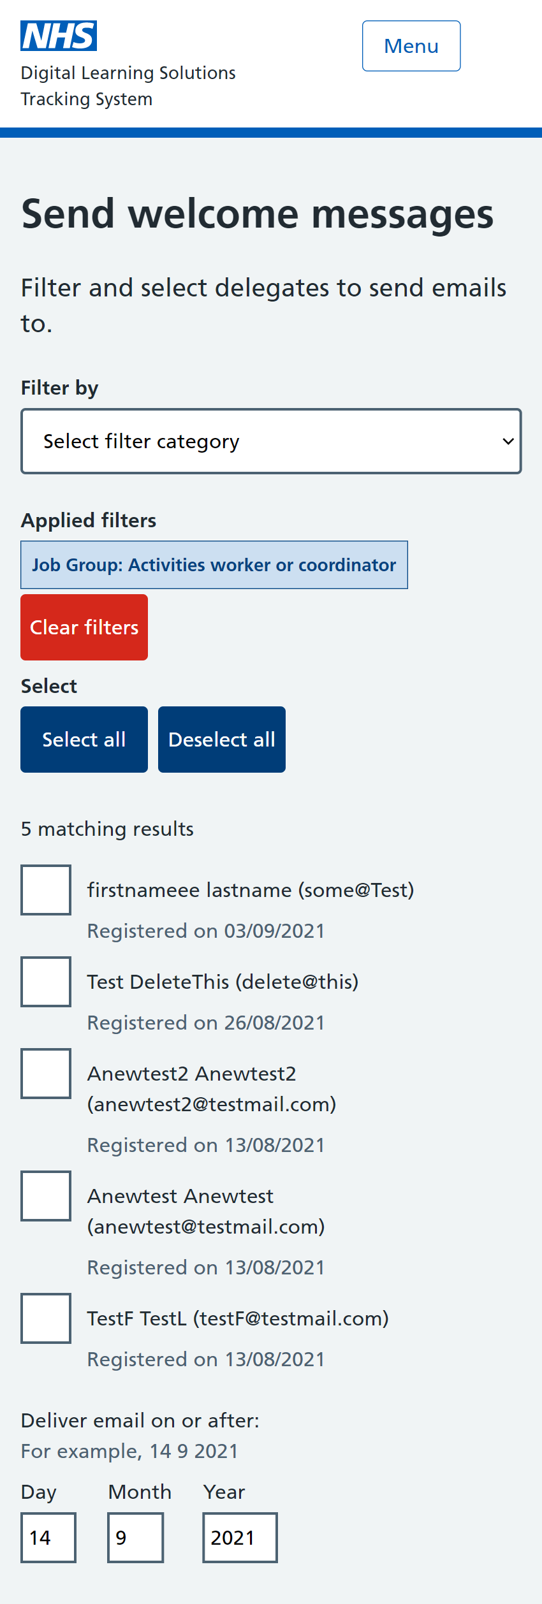Tick the Test DeleteThis checkbox
This screenshot has height=1604, width=542.
(46, 982)
